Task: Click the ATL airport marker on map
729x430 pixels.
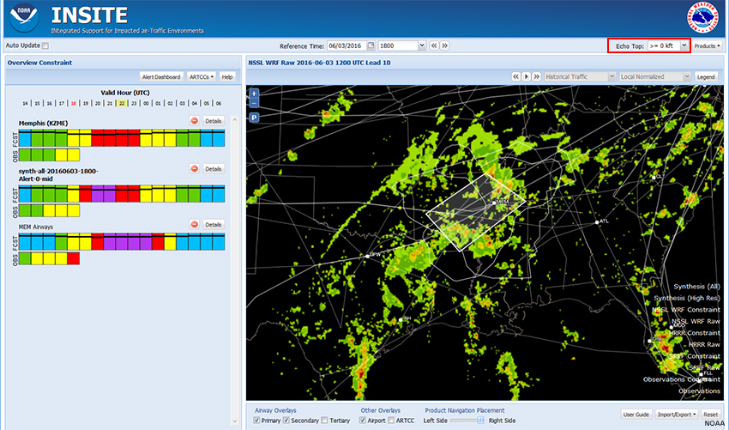Action: [x=598, y=222]
